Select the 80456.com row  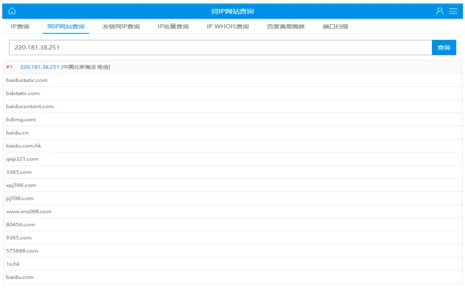click(233, 224)
